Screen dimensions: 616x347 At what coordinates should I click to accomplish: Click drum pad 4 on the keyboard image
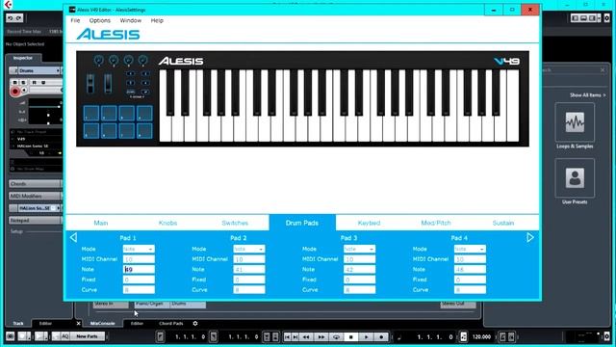tap(144, 114)
